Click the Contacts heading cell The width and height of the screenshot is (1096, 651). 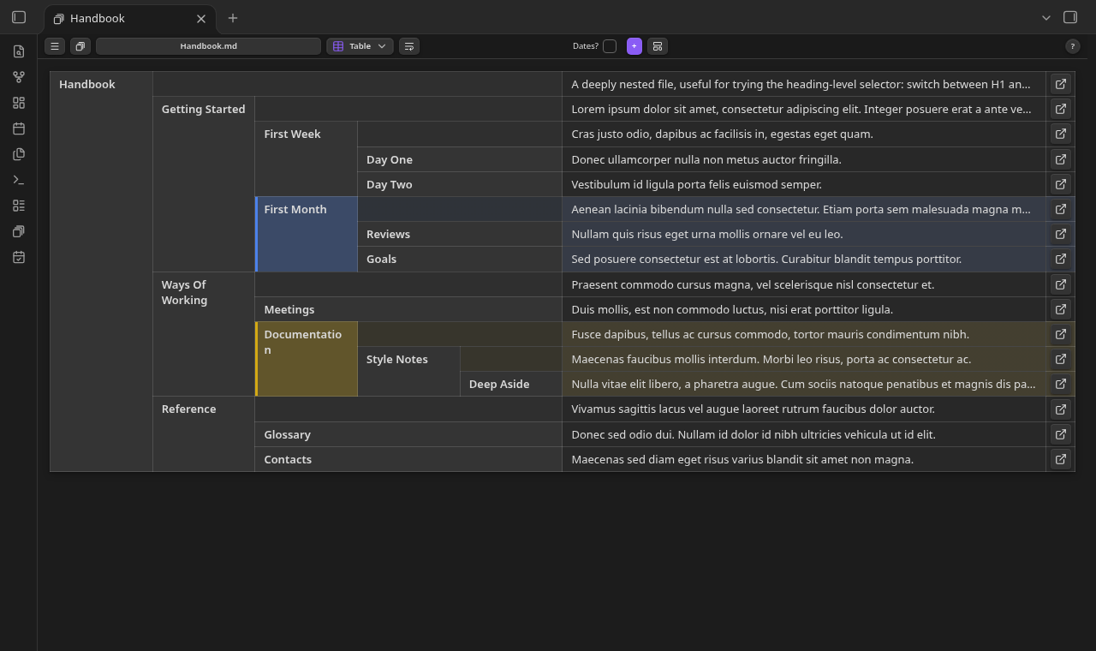coord(408,459)
